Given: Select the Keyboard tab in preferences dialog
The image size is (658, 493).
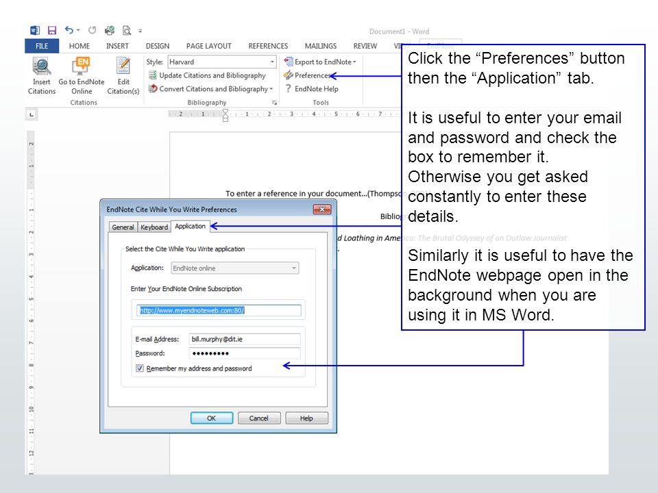Looking at the screenshot, I should click(154, 227).
